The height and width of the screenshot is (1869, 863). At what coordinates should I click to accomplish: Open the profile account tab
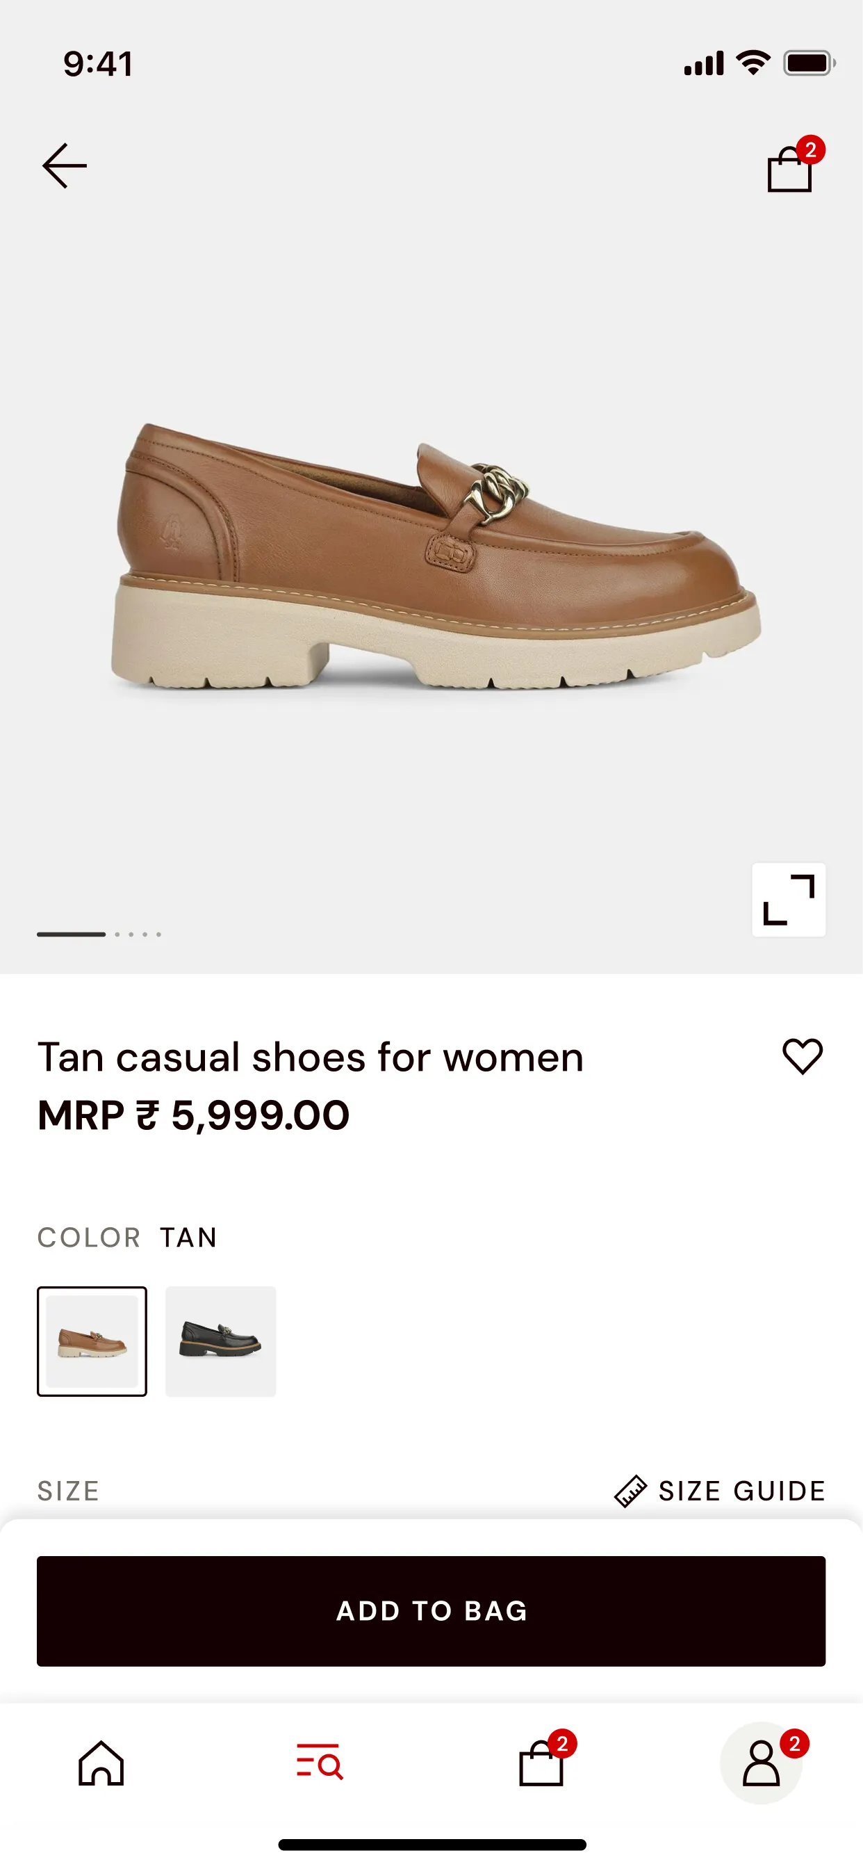coord(761,1763)
